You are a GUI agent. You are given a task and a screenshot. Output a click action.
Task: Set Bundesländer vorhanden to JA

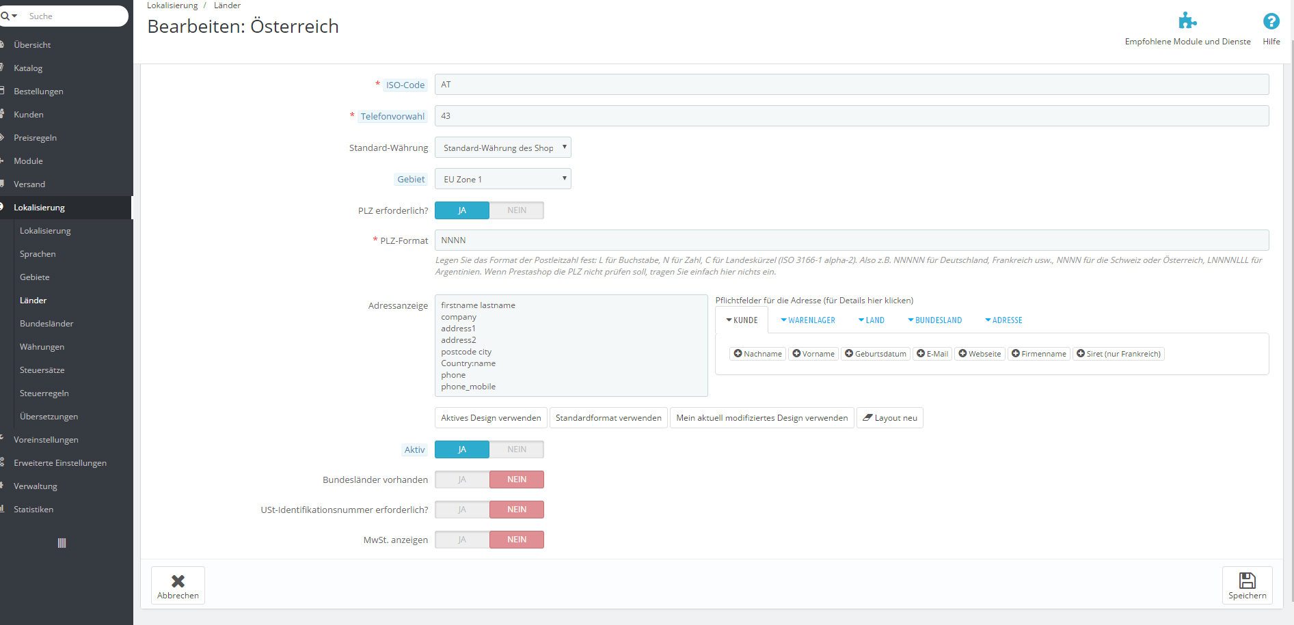(x=462, y=480)
